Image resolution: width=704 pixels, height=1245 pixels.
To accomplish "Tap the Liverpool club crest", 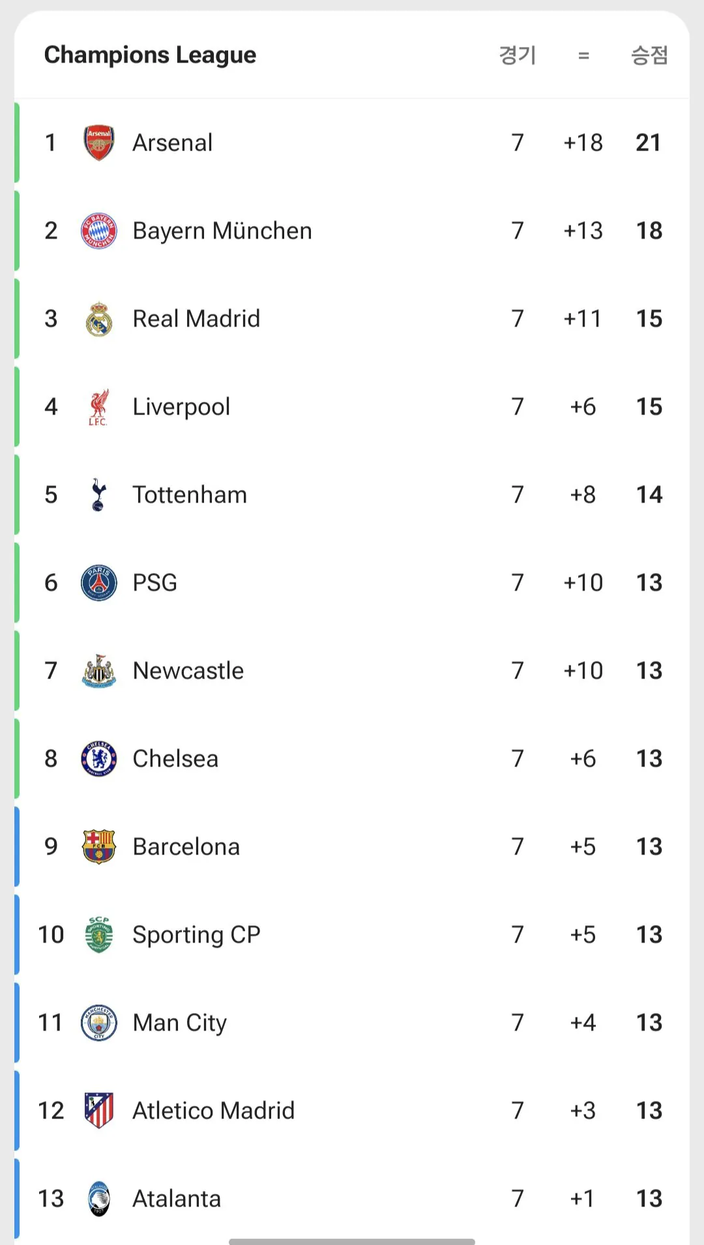I will 99,407.
